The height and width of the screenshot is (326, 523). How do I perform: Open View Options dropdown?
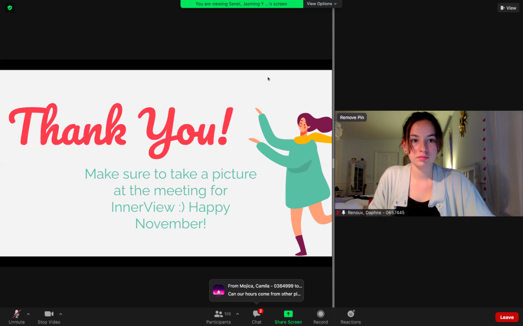click(322, 4)
